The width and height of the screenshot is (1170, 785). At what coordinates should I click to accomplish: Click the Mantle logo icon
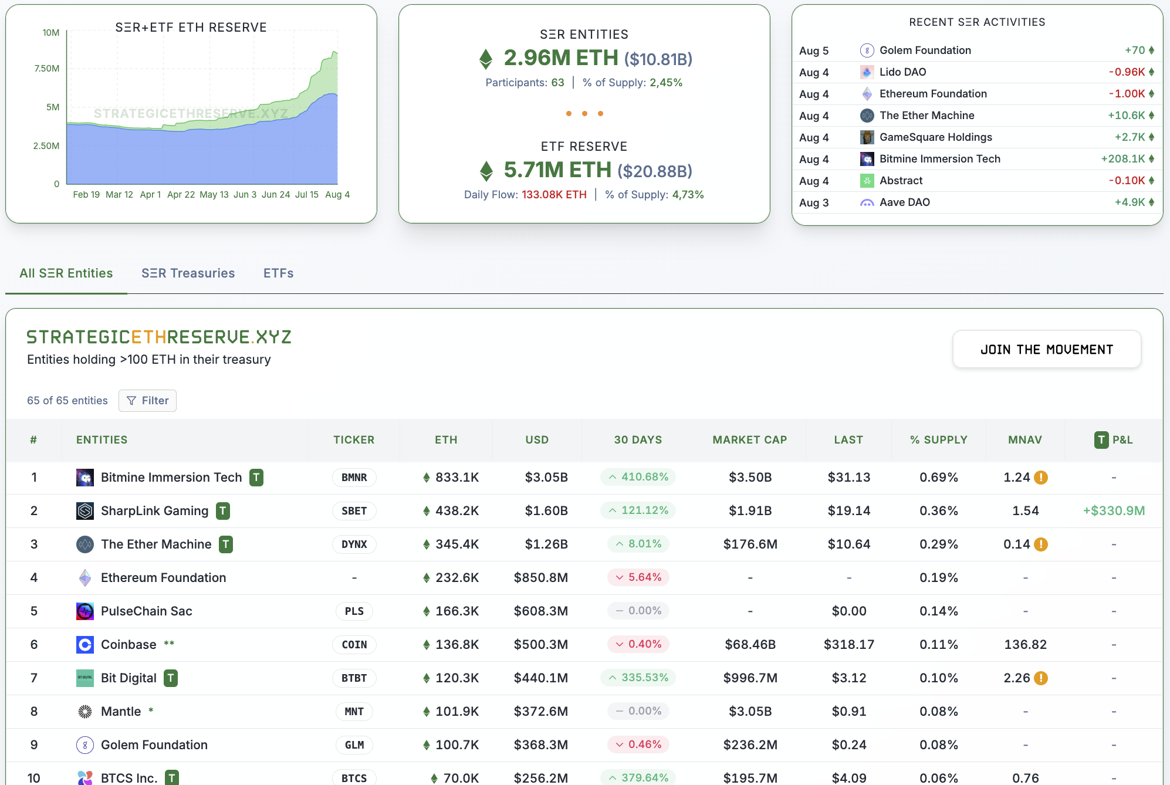coord(85,712)
